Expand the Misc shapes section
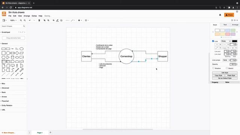Screen dimensions: 240x135 (3, 84)
